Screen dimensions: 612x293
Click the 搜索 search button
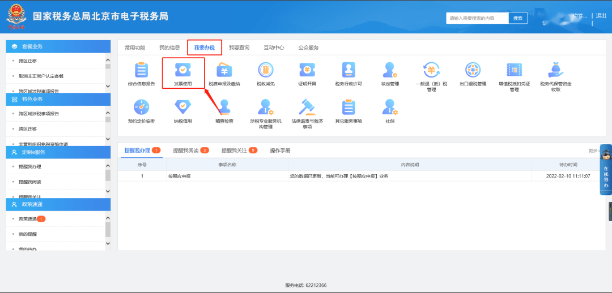(517, 18)
